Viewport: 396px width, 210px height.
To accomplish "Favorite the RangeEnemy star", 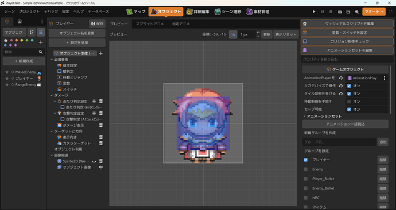I will [7, 85].
